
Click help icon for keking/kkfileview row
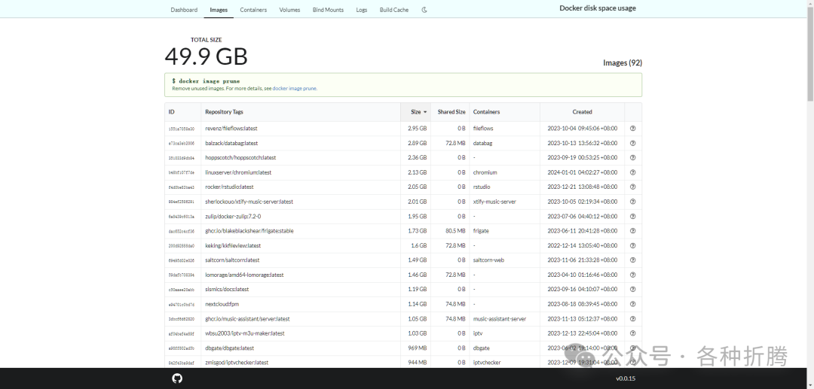point(633,245)
